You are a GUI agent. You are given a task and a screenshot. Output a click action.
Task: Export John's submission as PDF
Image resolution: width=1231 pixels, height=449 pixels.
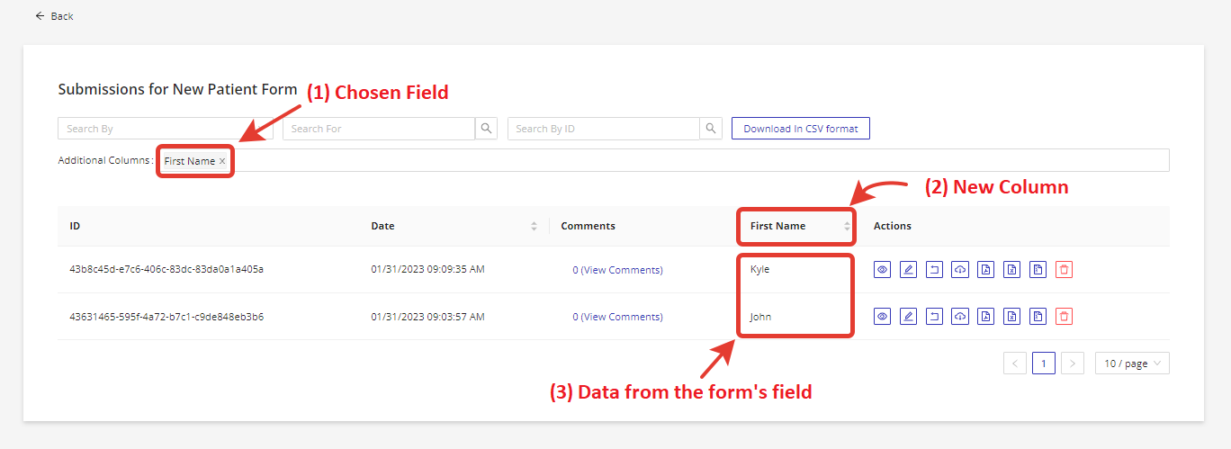[986, 316]
